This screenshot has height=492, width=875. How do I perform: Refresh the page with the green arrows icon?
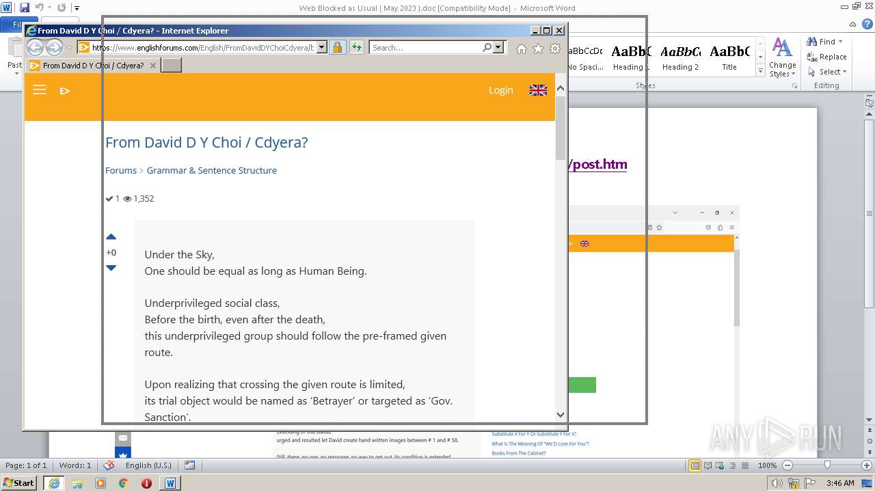tap(356, 48)
